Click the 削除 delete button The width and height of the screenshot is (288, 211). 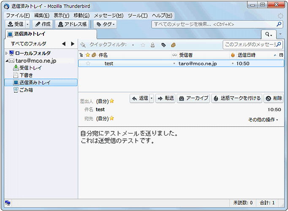click(x=274, y=99)
